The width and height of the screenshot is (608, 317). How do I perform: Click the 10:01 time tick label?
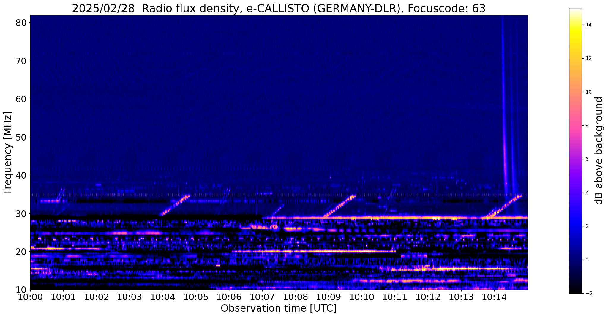(63, 297)
